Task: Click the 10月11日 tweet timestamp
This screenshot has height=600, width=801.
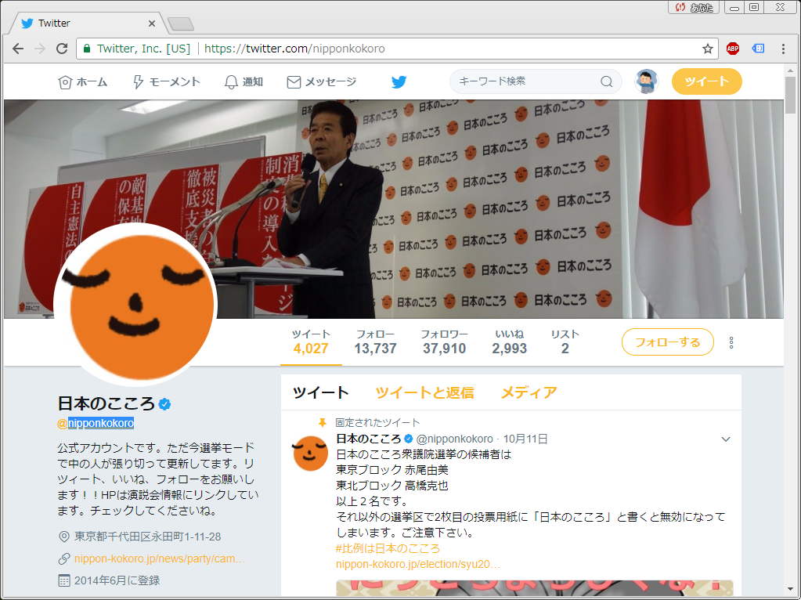Action: coord(525,439)
